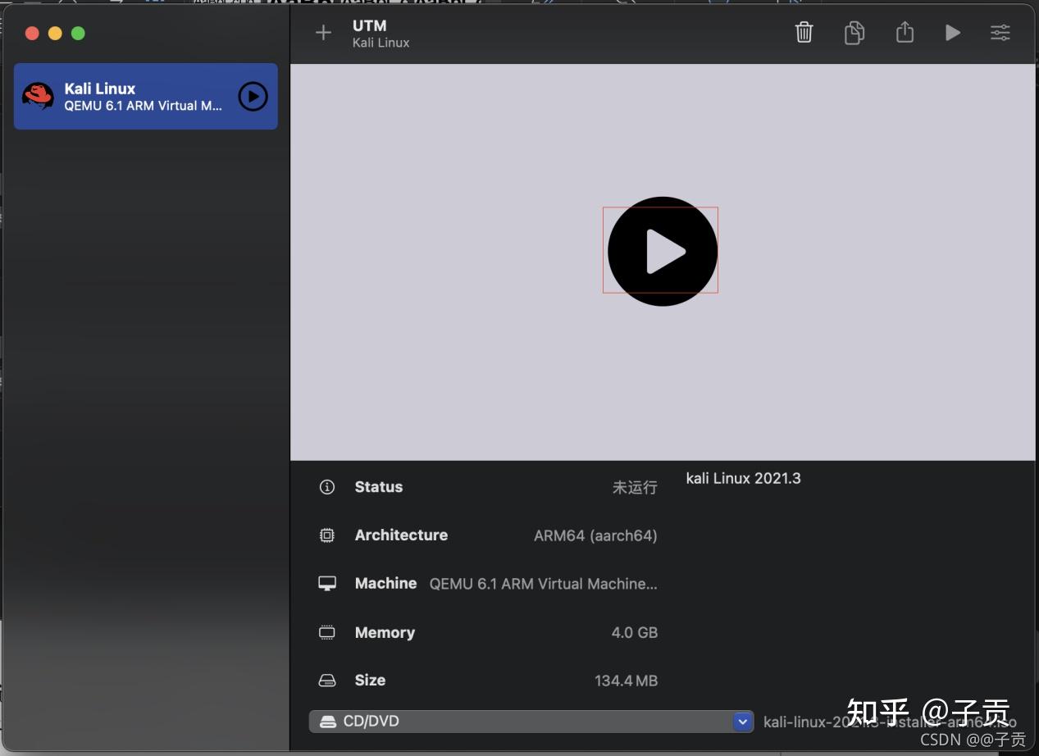Click the Architecture CPU chip icon
Screen dimensions: 1039x756
click(327, 535)
